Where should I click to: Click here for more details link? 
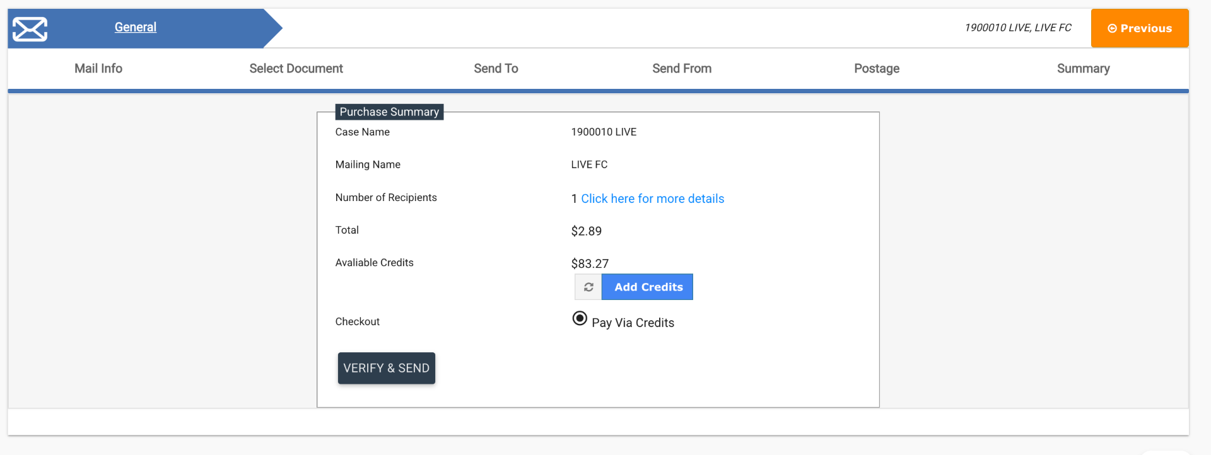click(x=652, y=199)
